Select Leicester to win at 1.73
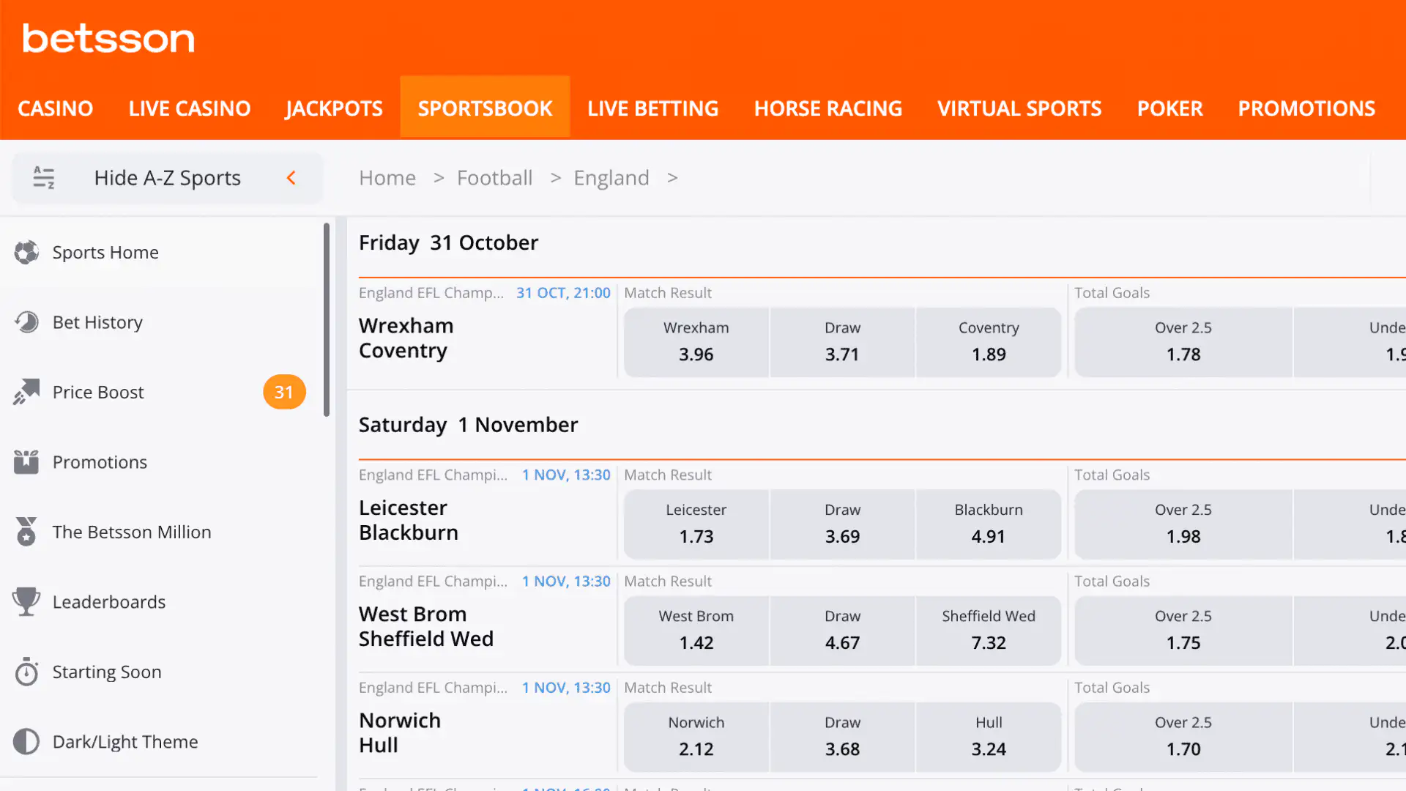 [696, 524]
